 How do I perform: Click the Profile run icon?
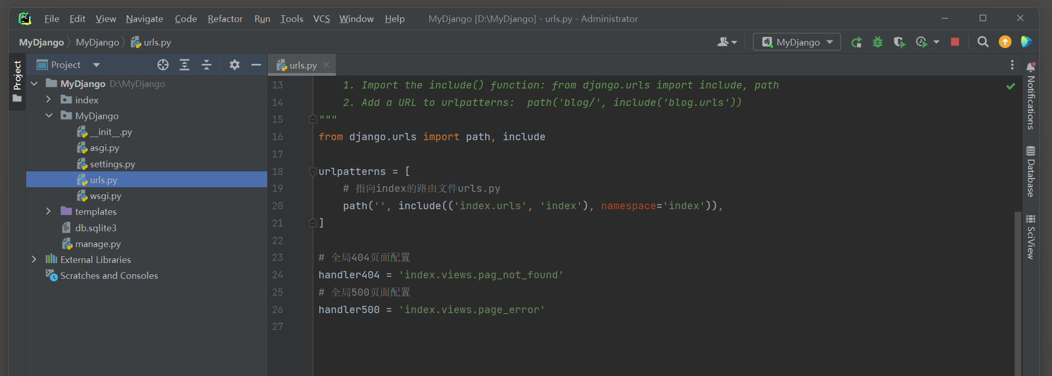click(x=921, y=42)
